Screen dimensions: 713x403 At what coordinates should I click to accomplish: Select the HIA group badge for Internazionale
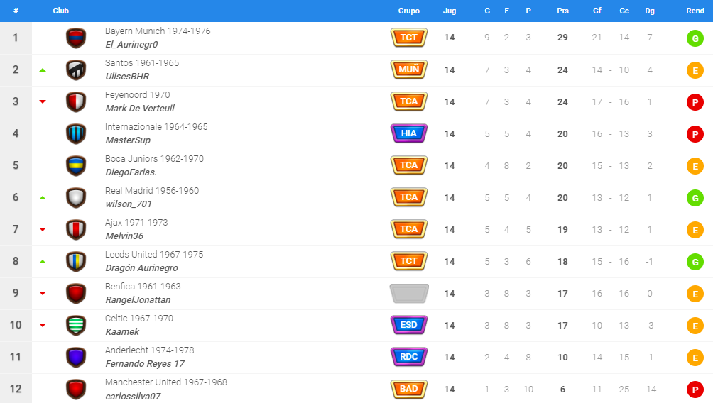(409, 133)
